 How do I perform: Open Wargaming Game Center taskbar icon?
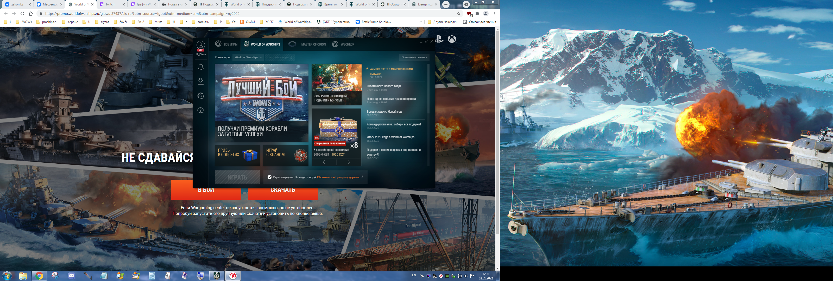pos(233,276)
